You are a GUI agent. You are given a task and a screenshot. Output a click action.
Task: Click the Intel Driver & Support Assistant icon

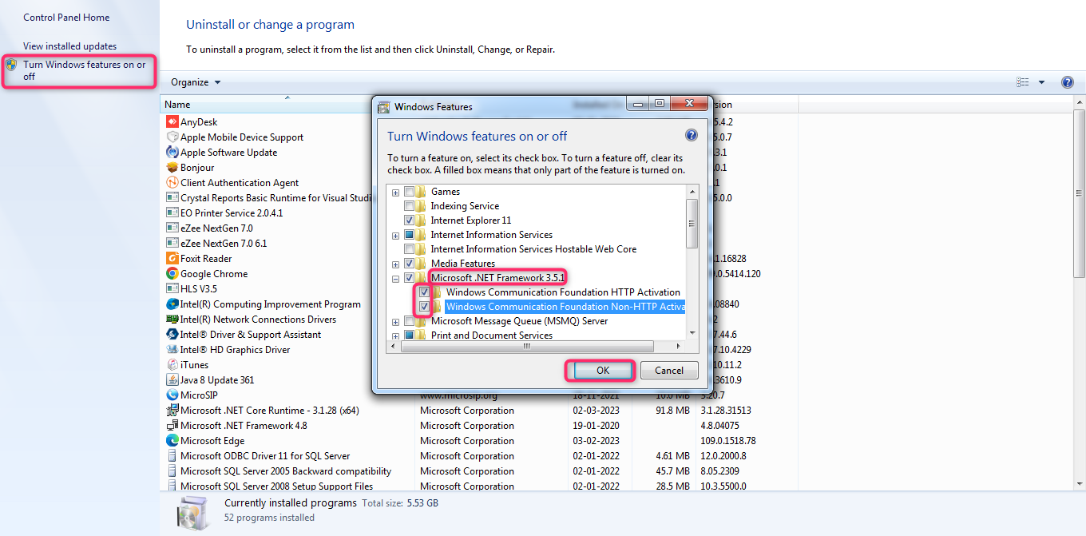click(172, 335)
